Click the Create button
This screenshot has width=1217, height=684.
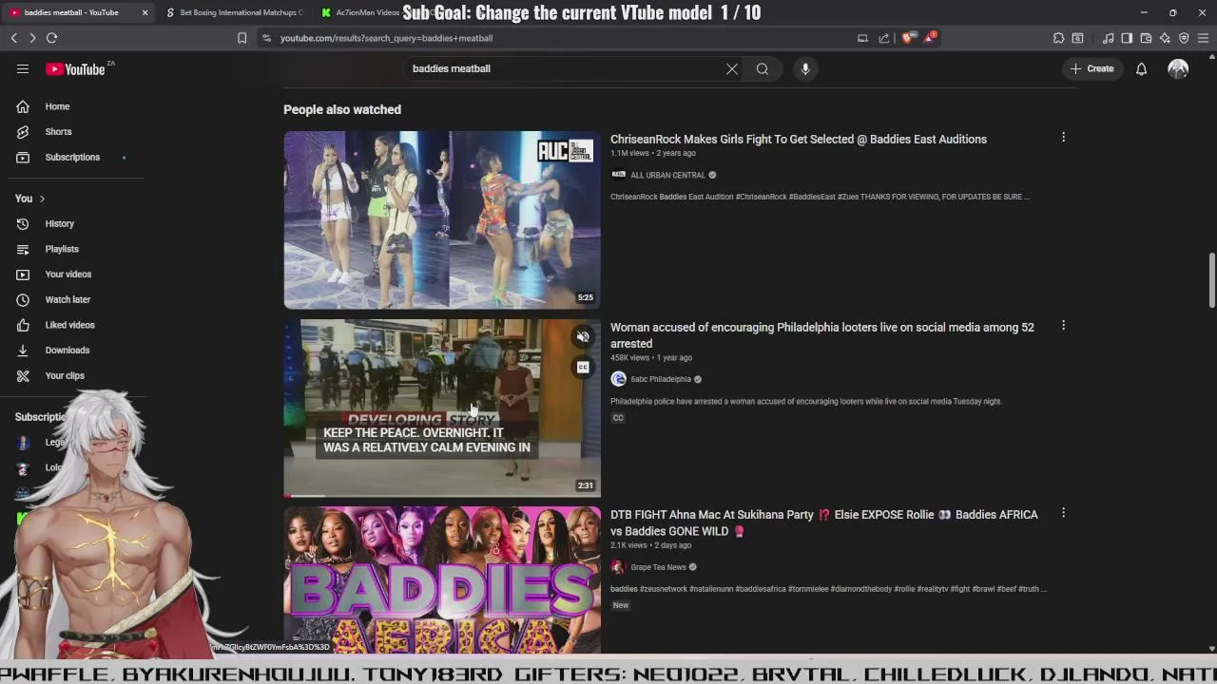[1091, 68]
